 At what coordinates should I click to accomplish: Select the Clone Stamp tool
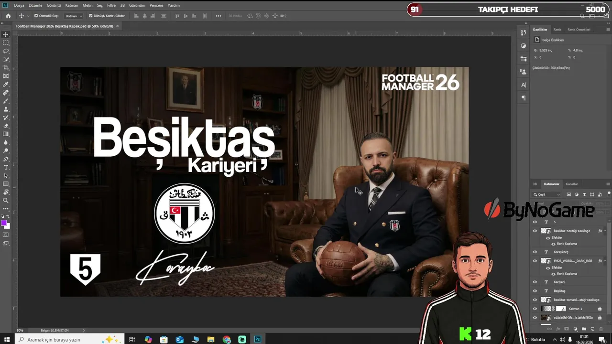click(x=6, y=109)
